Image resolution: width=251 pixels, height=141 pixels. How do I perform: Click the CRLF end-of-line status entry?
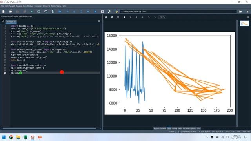tap(233, 132)
